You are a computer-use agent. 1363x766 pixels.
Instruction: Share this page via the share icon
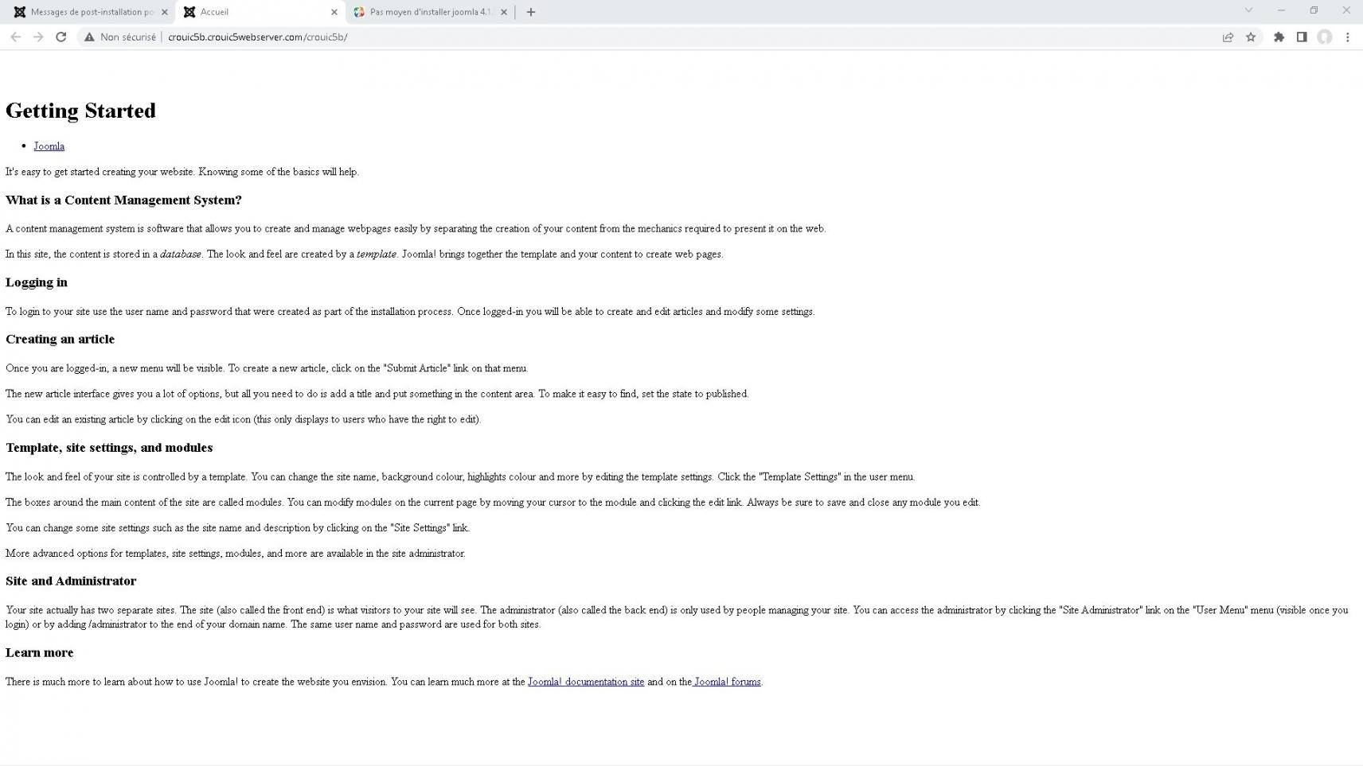pyautogui.click(x=1228, y=37)
